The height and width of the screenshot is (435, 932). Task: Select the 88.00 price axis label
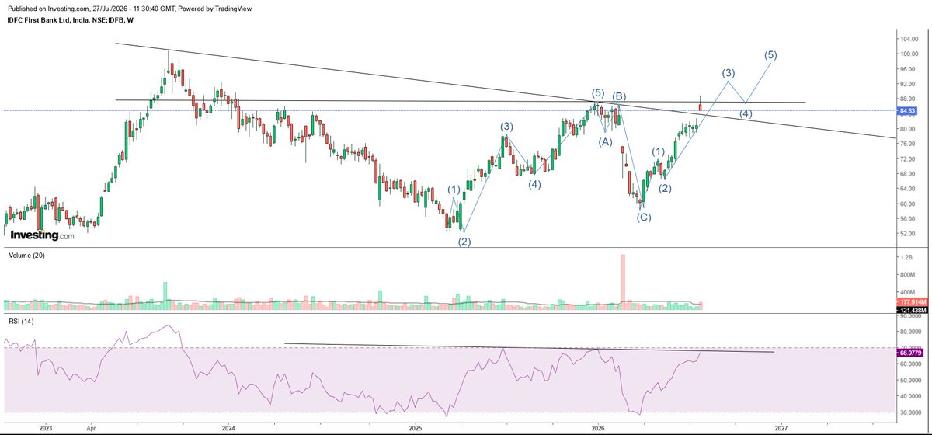click(907, 99)
